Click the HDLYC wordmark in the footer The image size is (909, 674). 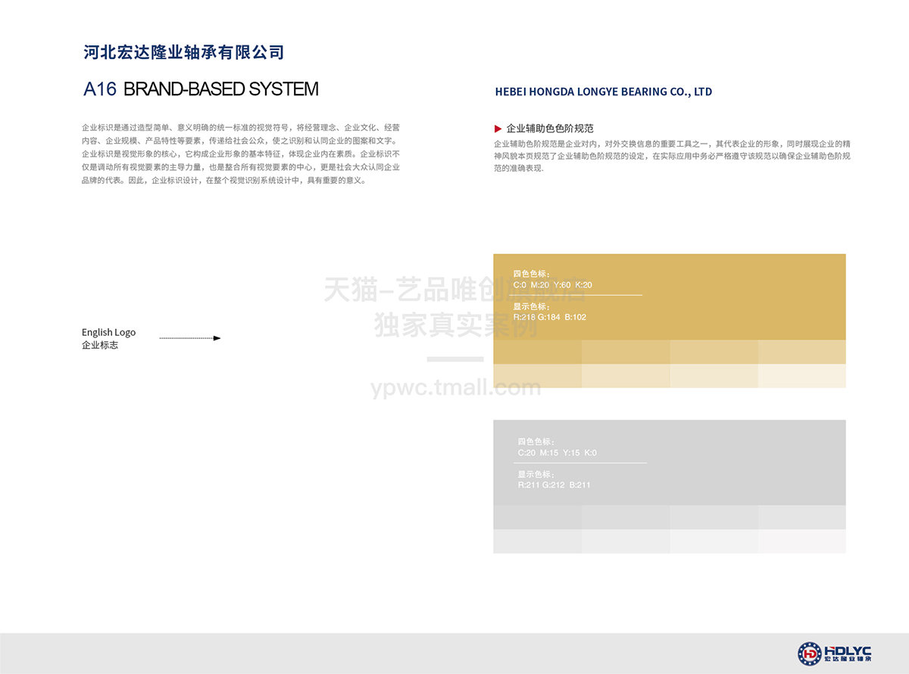pos(848,651)
